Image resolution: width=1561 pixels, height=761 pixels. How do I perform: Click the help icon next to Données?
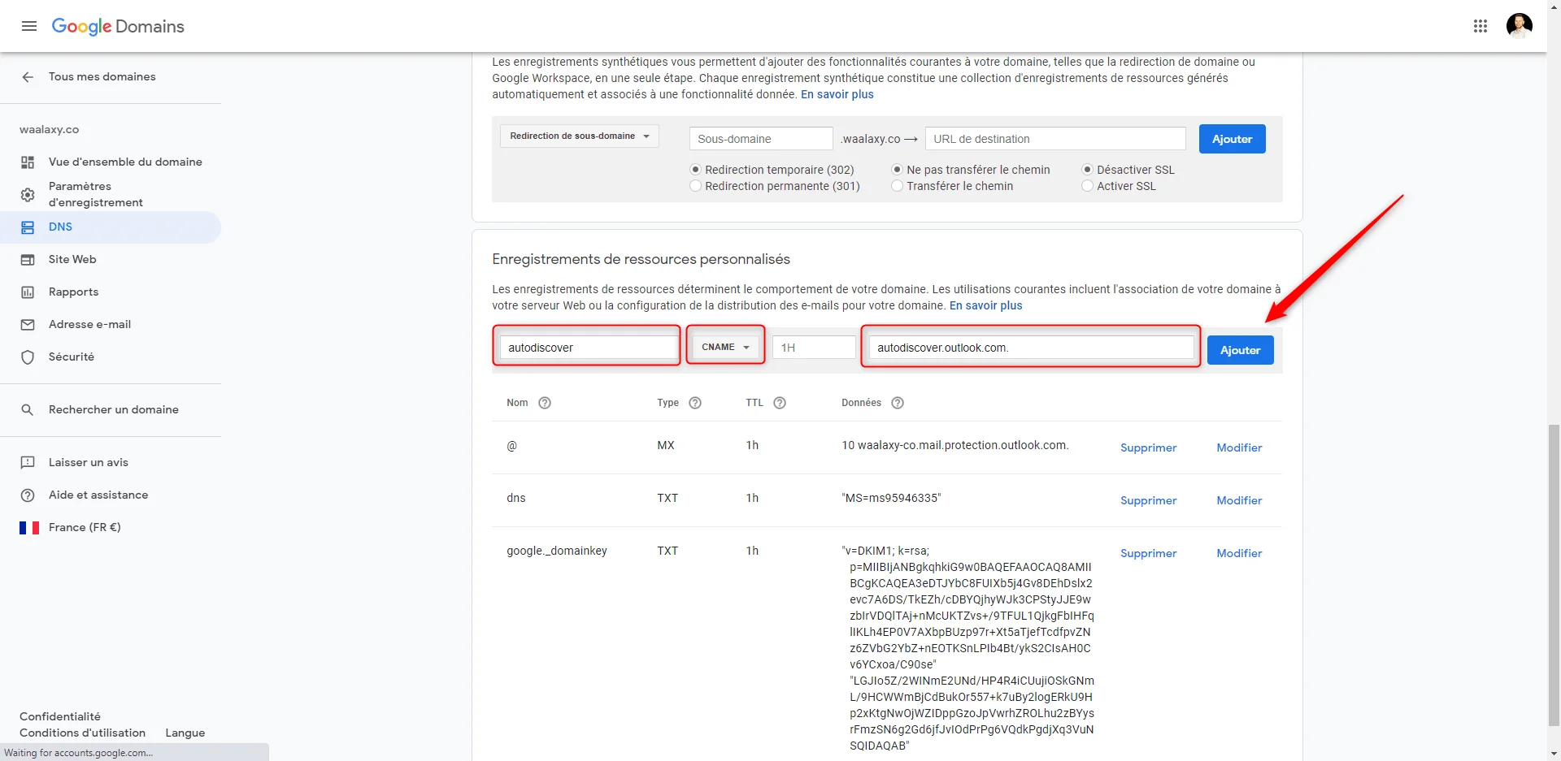pos(898,403)
